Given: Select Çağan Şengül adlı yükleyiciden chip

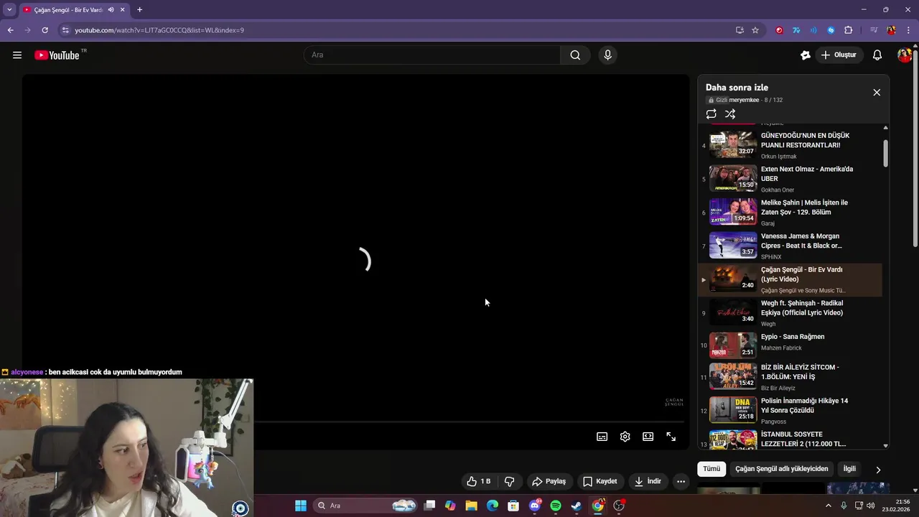Looking at the screenshot, I should coord(782,469).
